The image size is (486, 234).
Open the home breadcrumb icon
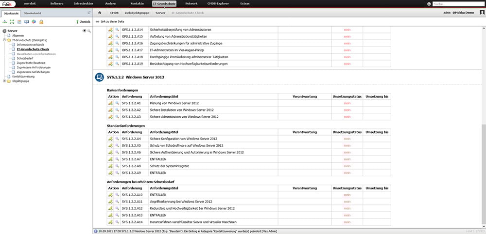(100, 13)
